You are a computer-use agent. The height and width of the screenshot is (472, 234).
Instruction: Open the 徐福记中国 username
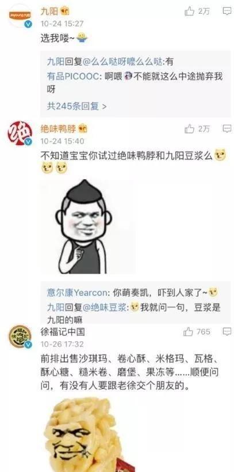tap(63, 332)
